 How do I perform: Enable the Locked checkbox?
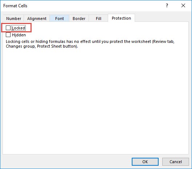pyautogui.click(x=8, y=28)
